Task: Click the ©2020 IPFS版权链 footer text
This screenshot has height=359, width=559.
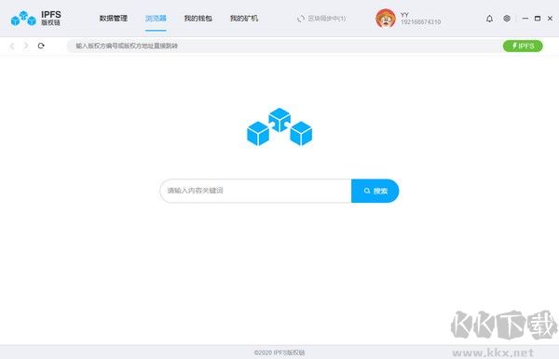Action: click(x=279, y=352)
